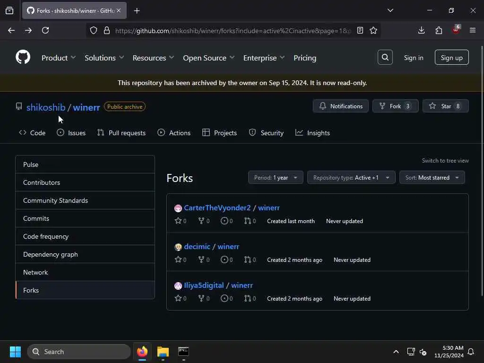Select Network in sidebar
Viewport: 484px width, 363px height.
click(85, 272)
